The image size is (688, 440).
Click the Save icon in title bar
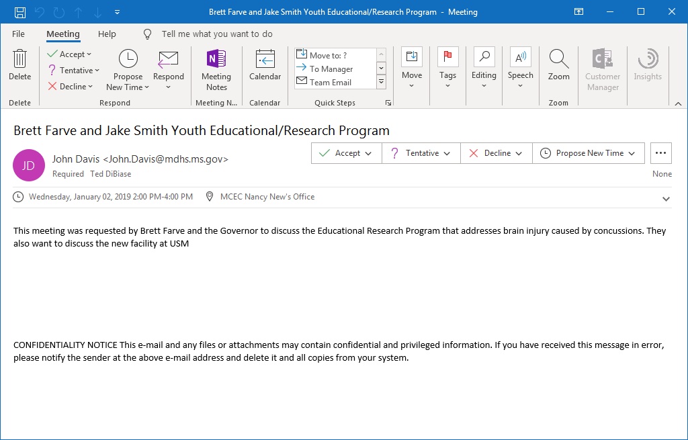click(x=20, y=12)
